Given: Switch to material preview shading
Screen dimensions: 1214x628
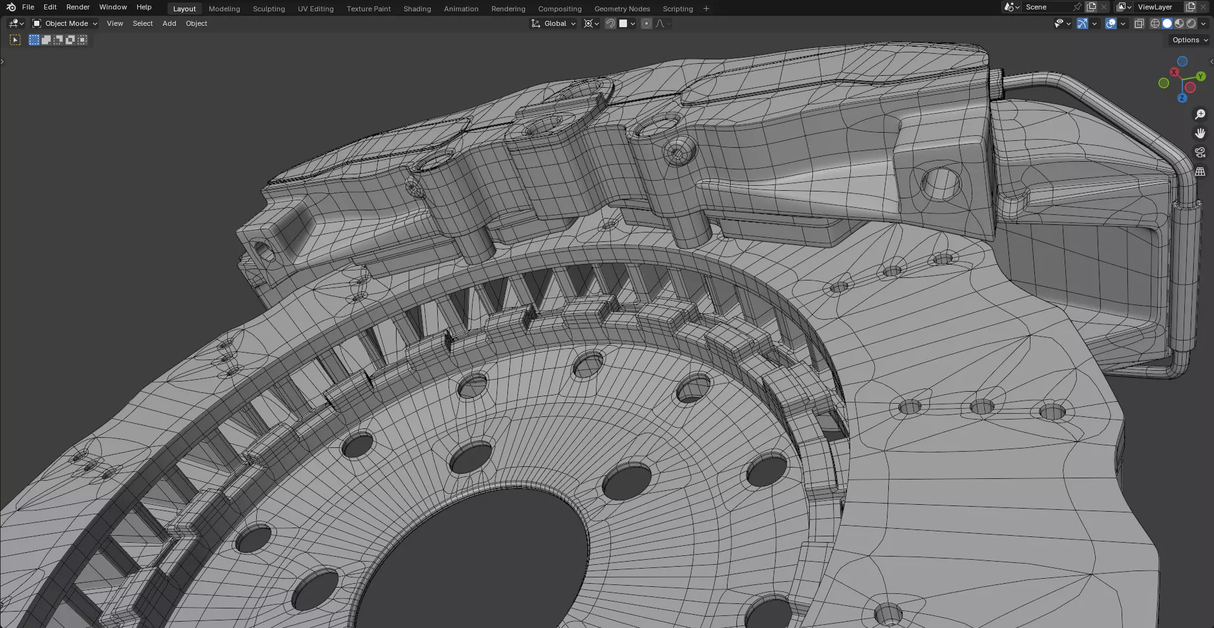Looking at the screenshot, I should pos(1179,23).
